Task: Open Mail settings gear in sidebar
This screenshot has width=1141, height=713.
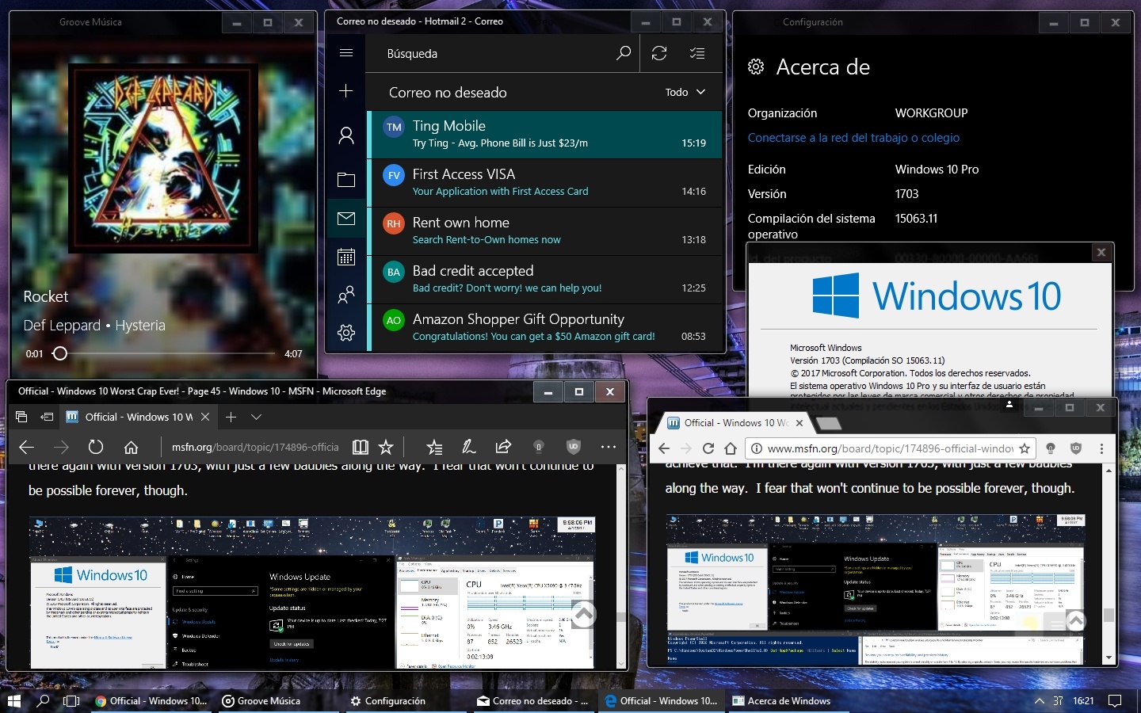Action: tap(345, 333)
